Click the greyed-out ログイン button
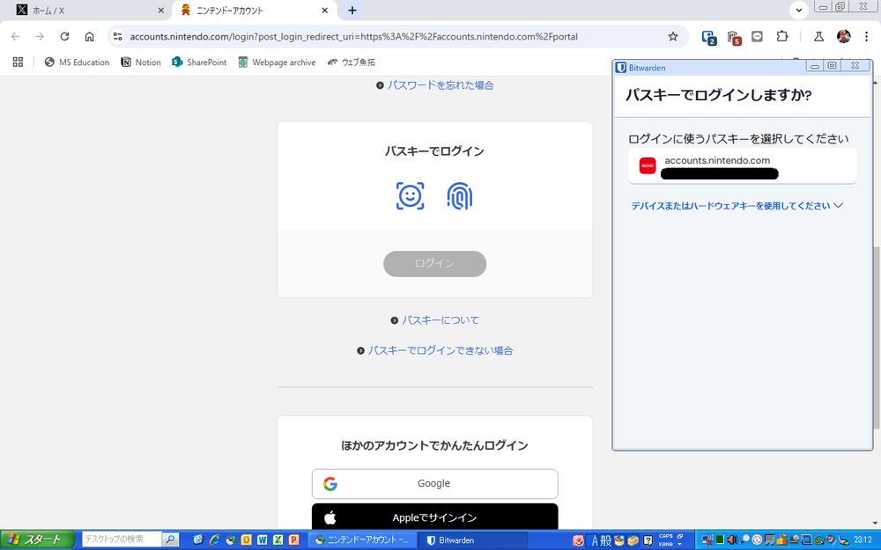Image resolution: width=881 pixels, height=550 pixels. 435,264
